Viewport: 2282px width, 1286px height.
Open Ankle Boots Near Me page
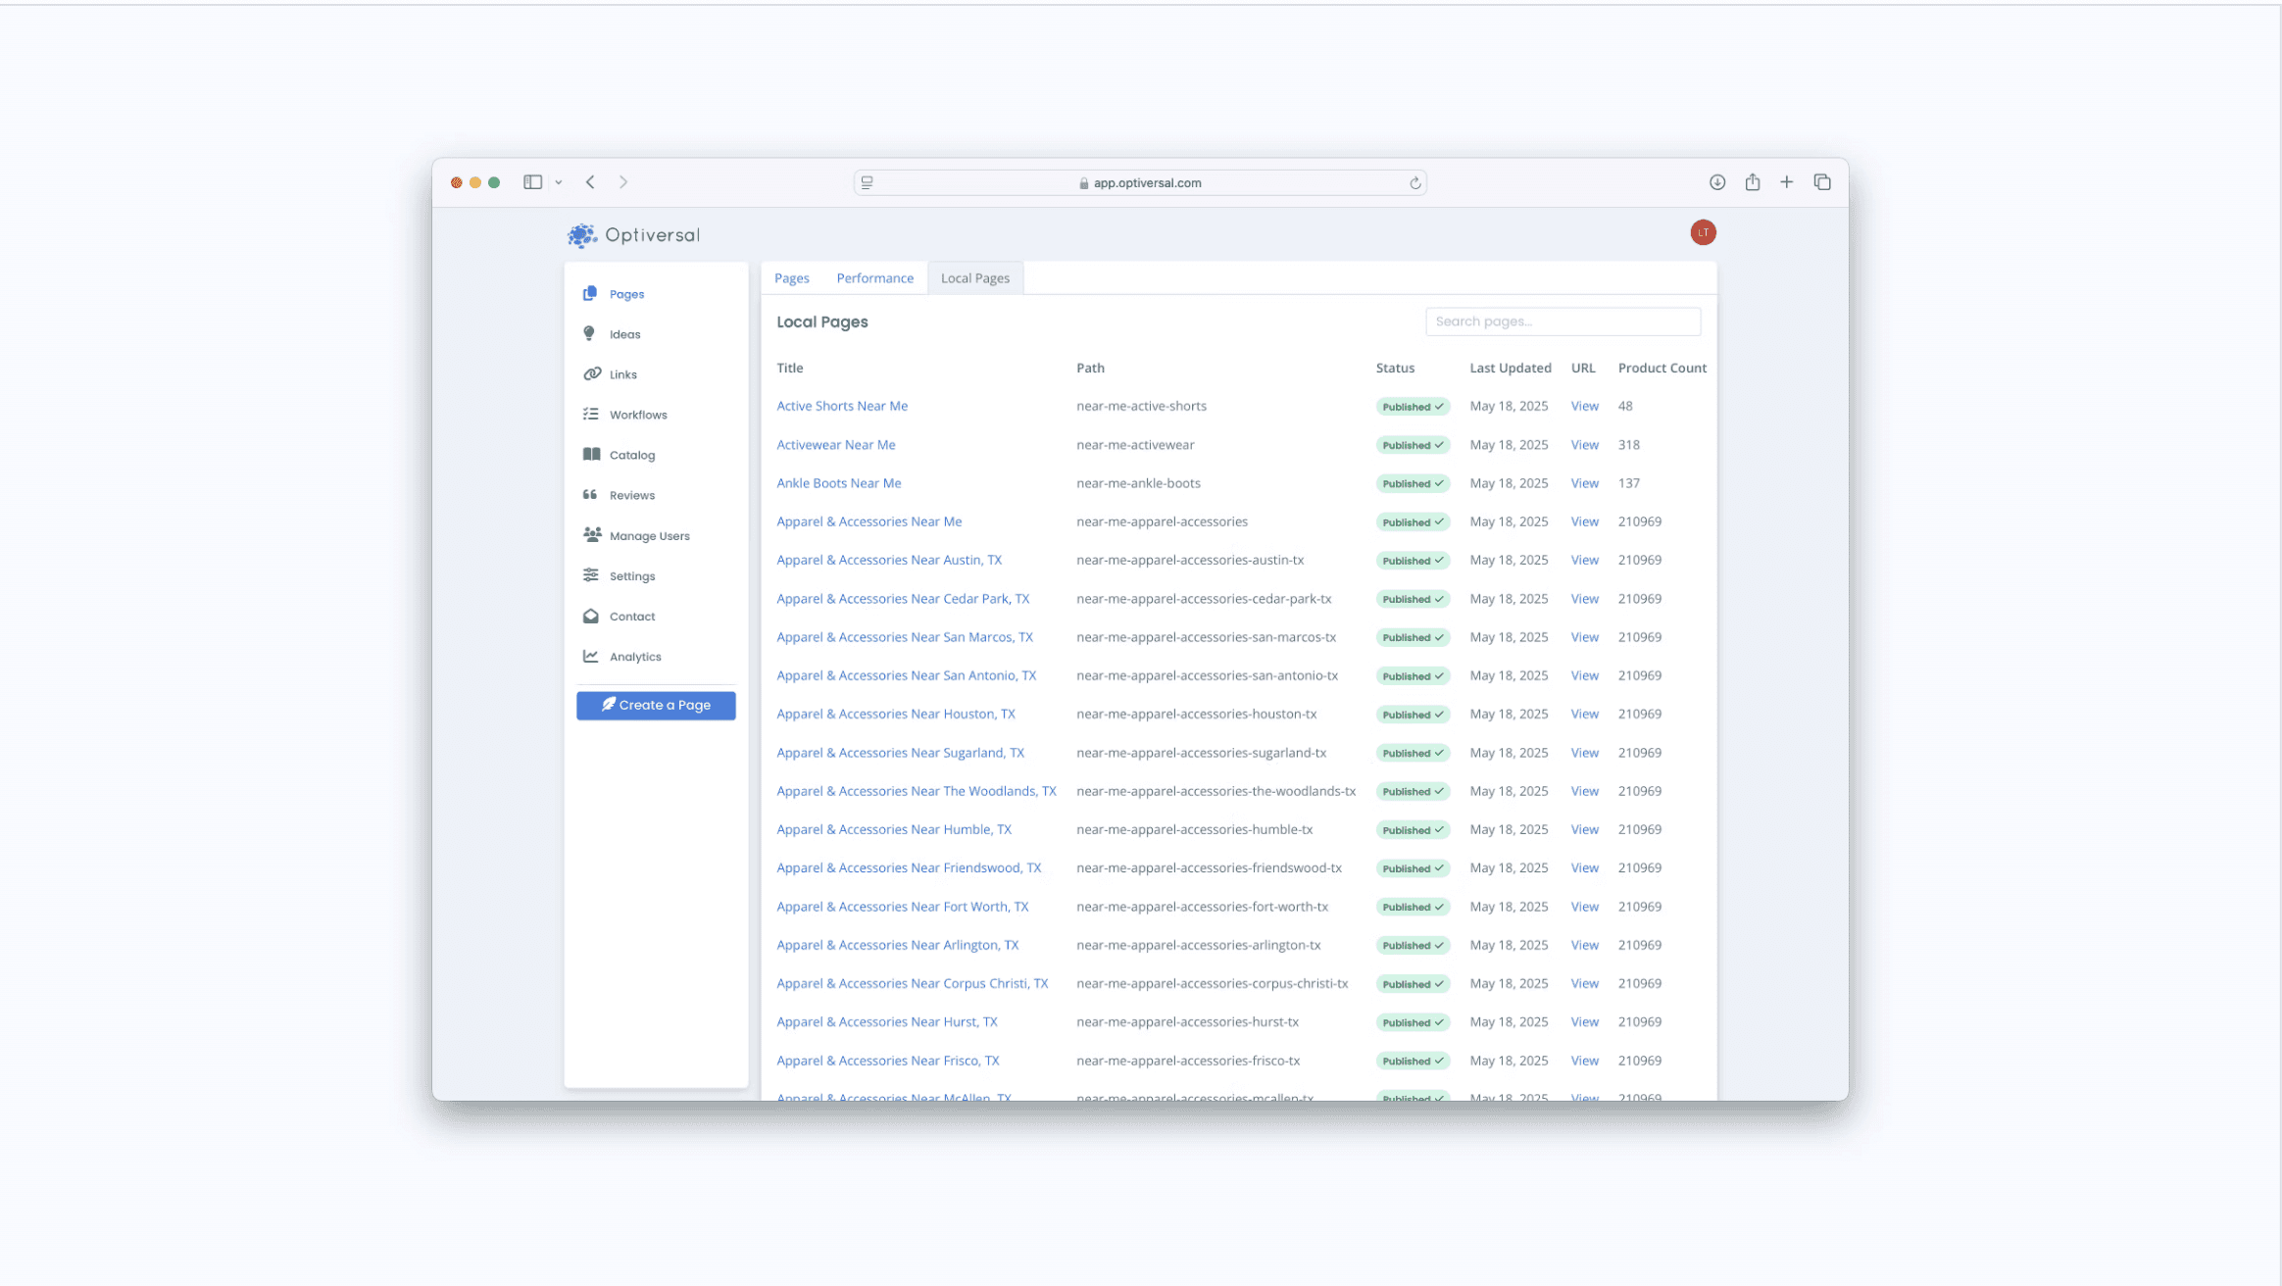pyautogui.click(x=839, y=483)
